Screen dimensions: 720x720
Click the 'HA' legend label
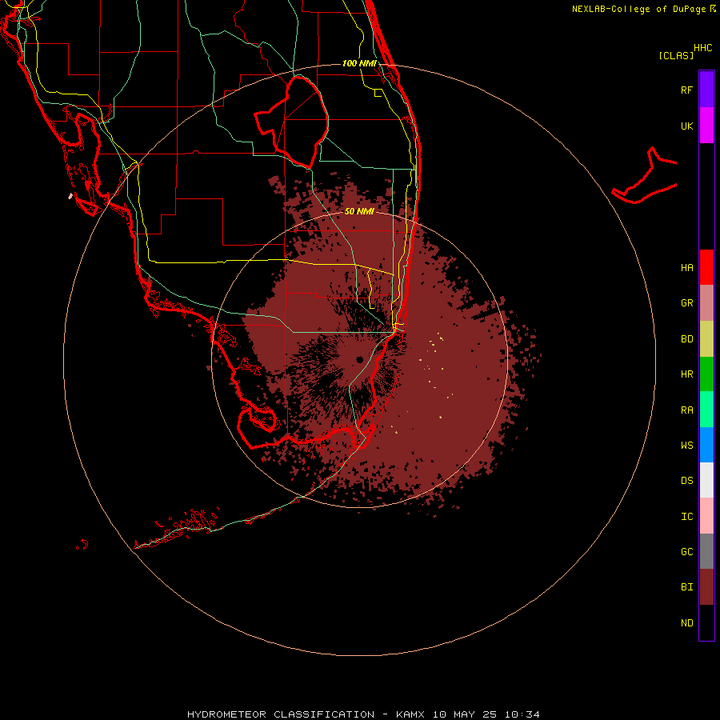pos(686,268)
